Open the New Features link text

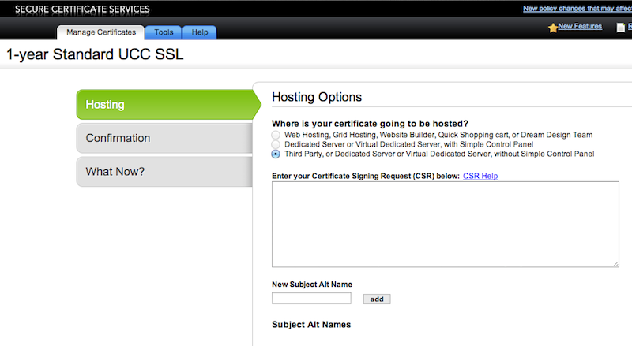580,27
